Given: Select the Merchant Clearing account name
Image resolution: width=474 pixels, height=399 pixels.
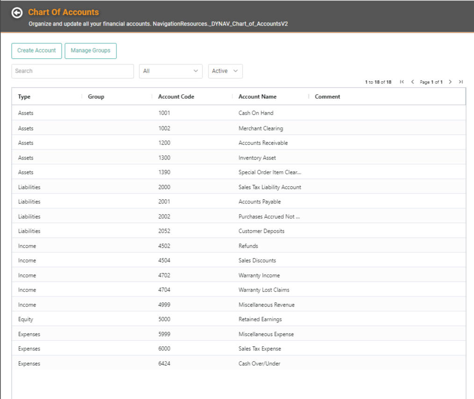Looking at the screenshot, I should [x=261, y=128].
